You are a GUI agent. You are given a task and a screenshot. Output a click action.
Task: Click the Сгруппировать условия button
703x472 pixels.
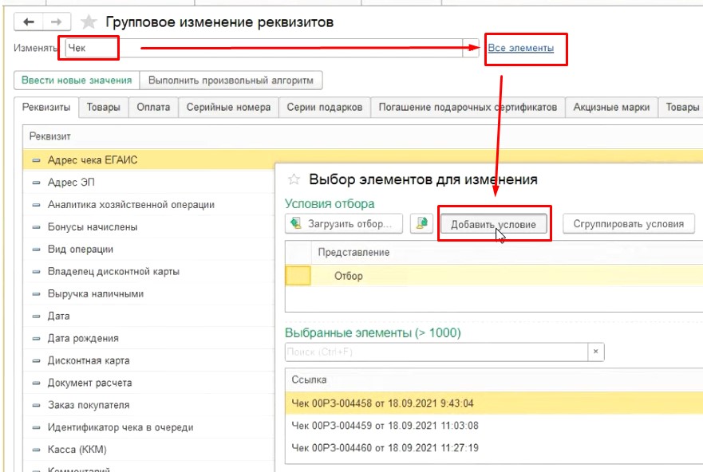(x=629, y=223)
